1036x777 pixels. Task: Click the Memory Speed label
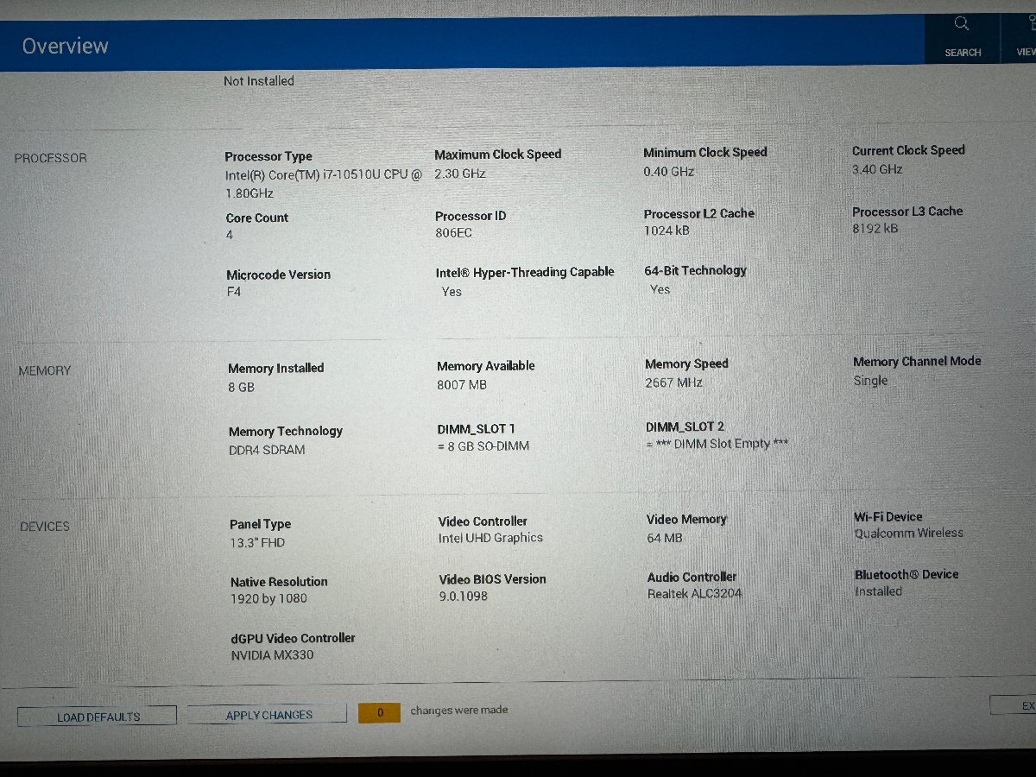(687, 364)
